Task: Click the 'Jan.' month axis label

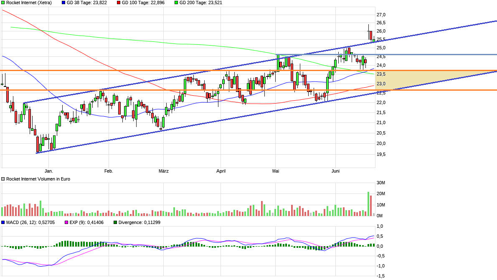Action: tap(48, 171)
